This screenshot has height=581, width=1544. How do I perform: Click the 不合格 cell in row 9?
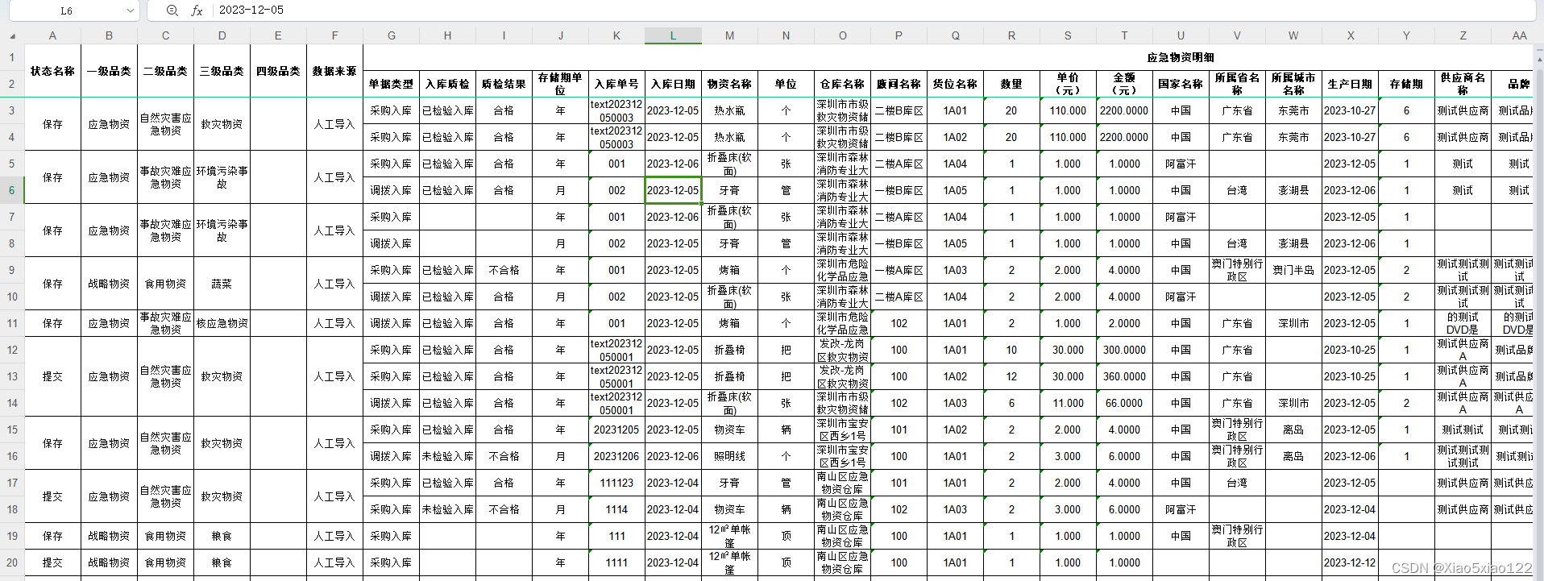click(x=504, y=270)
